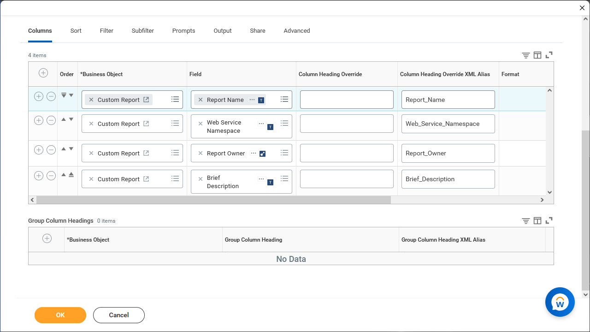
Task: Switch to the Sort tab
Action: point(76,30)
